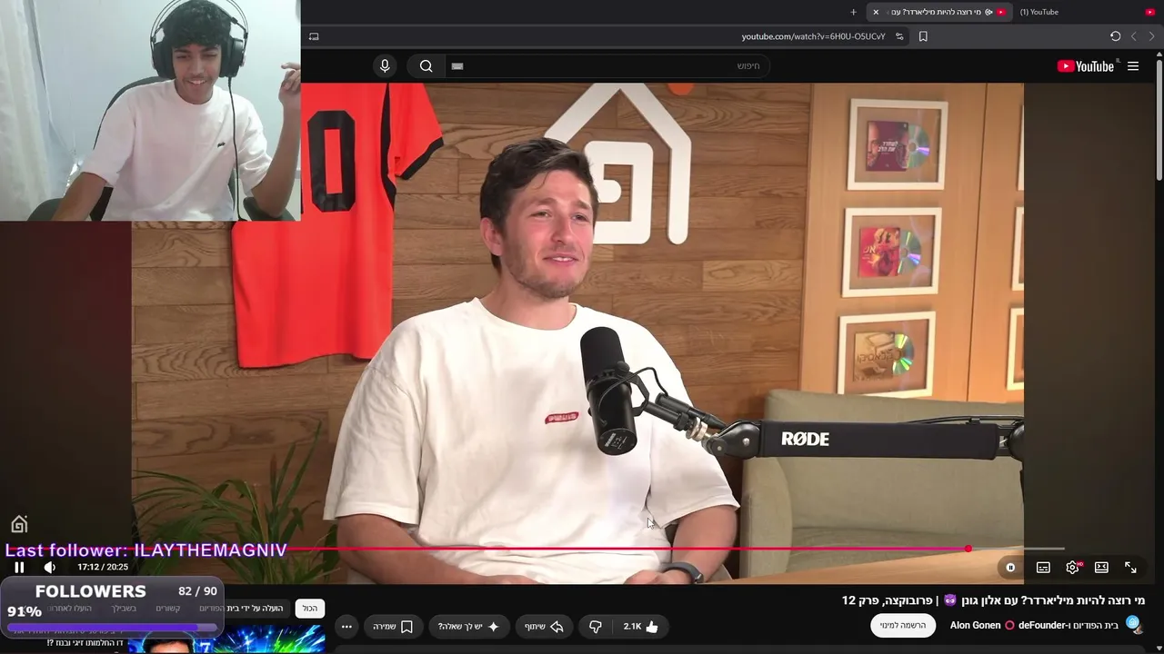Like the video showing 2.1K likes
The image size is (1164, 654).
click(641, 627)
